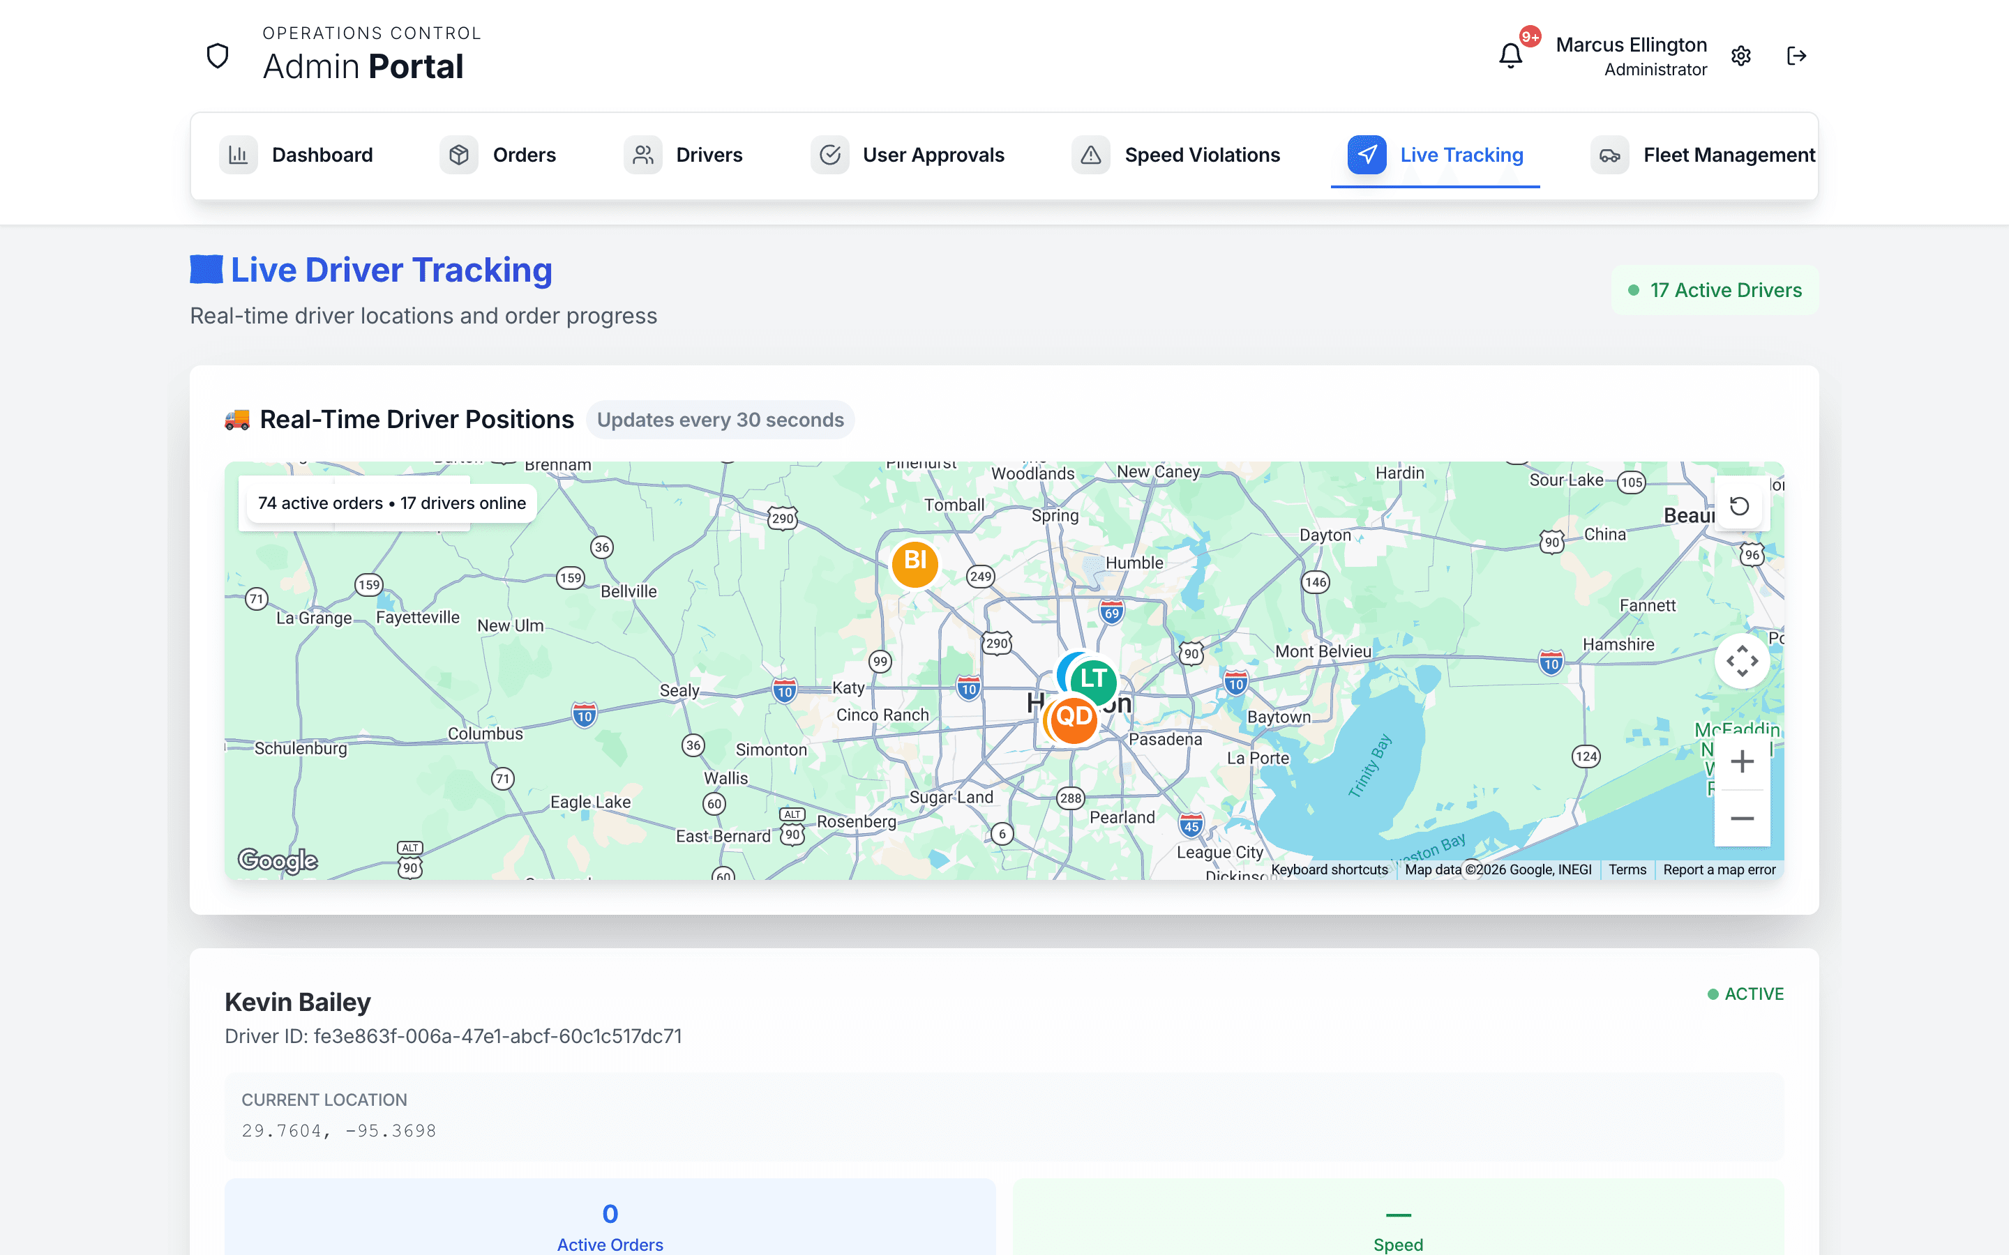Click the zoom in control on the map
Screen dimensions: 2009x1255
[1743, 761]
